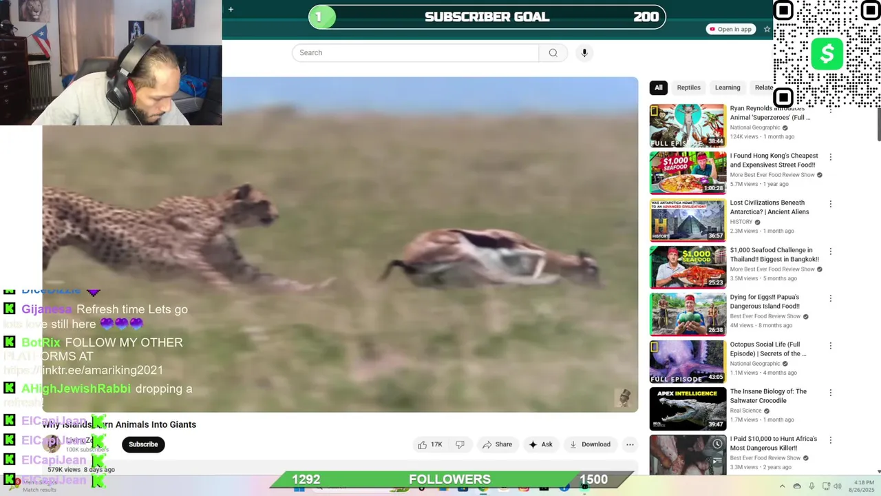Open the Ask AI sparkle button
This screenshot has width=881, height=496.
pyautogui.click(x=540, y=444)
